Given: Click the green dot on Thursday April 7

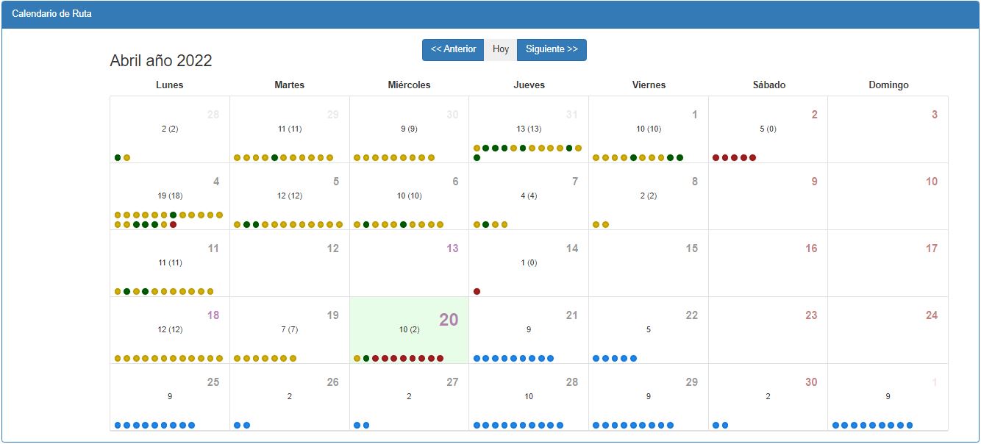Looking at the screenshot, I should (485, 225).
